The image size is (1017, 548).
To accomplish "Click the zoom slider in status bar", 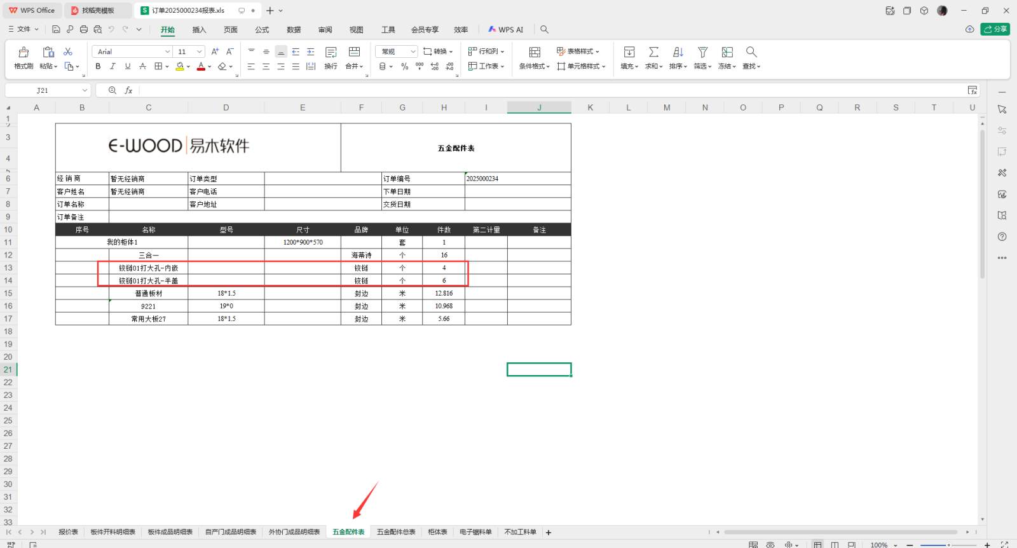I will 948,545.
